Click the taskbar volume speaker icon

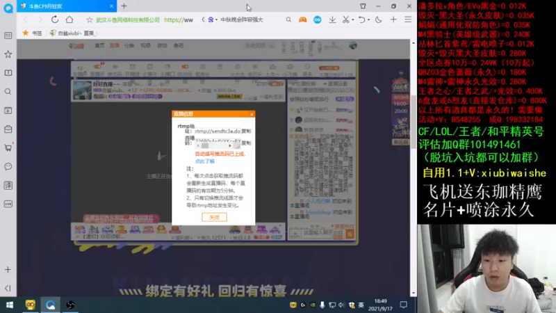pos(341,305)
